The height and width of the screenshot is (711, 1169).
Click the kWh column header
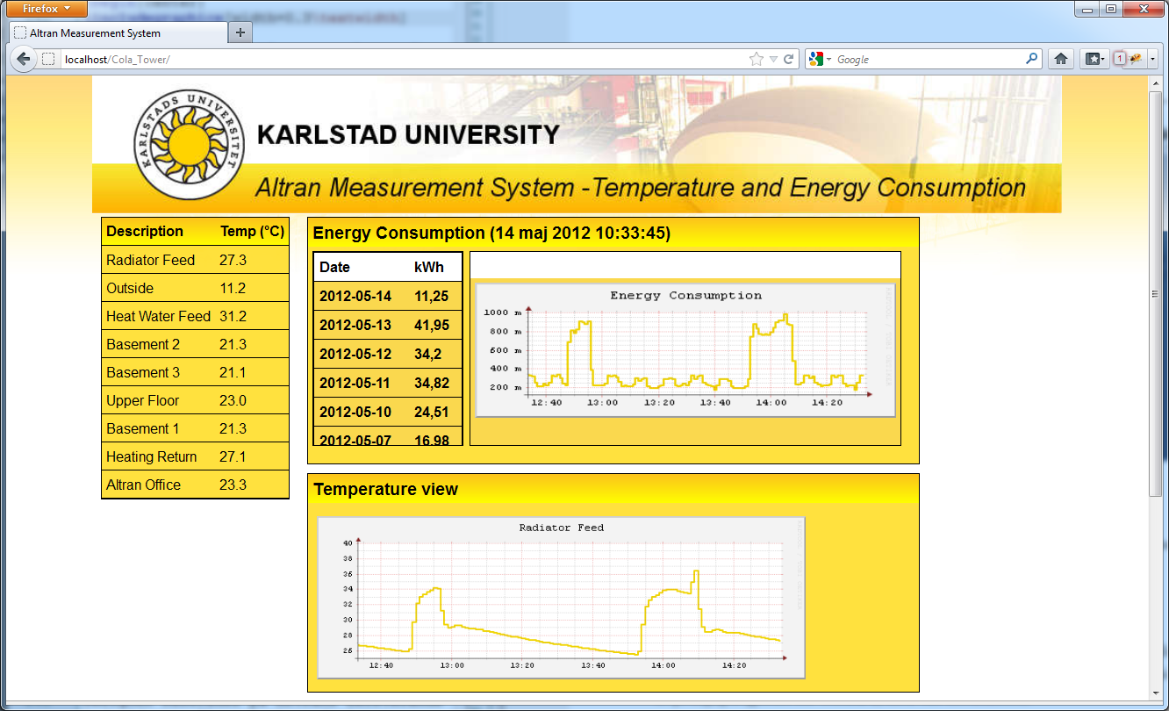click(429, 267)
